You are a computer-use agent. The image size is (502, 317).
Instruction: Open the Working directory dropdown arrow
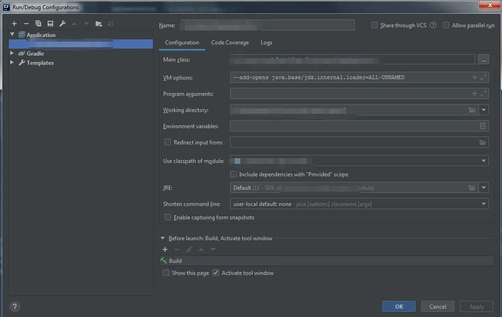(484, 110)
